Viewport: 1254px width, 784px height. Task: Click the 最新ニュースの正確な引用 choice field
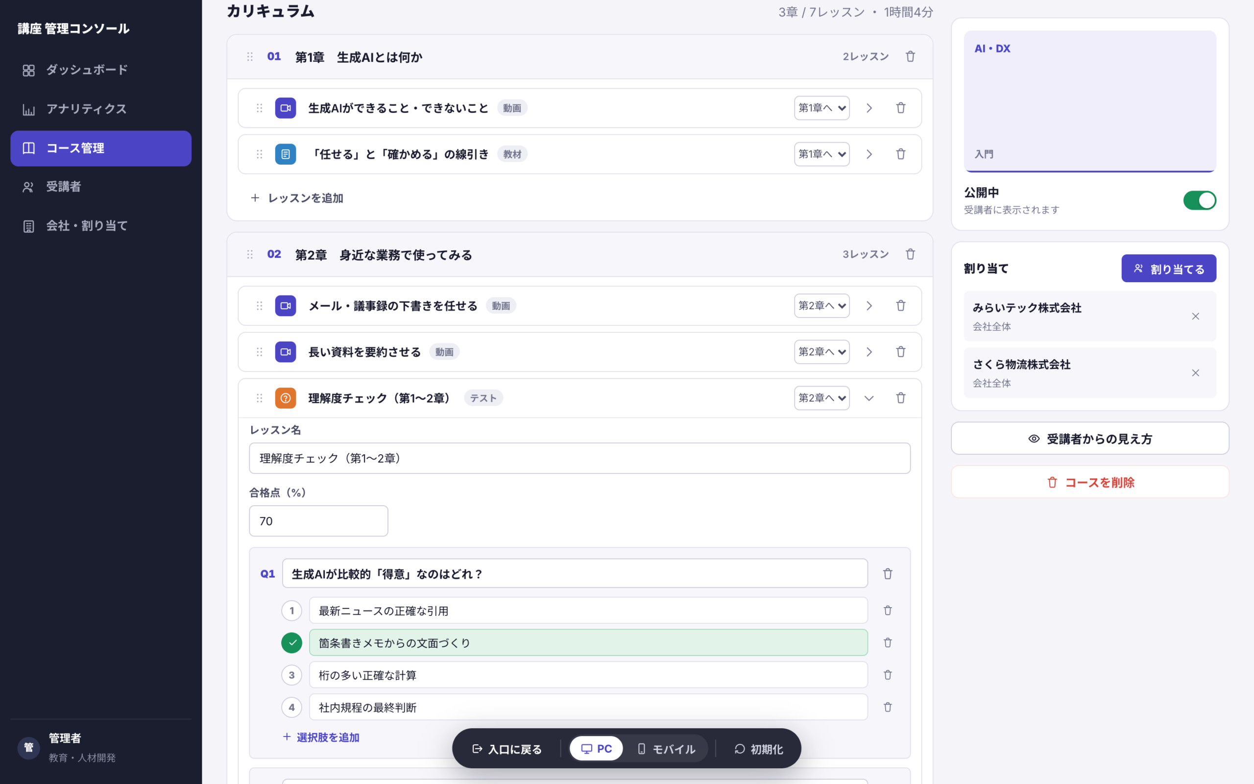point(588,611)
